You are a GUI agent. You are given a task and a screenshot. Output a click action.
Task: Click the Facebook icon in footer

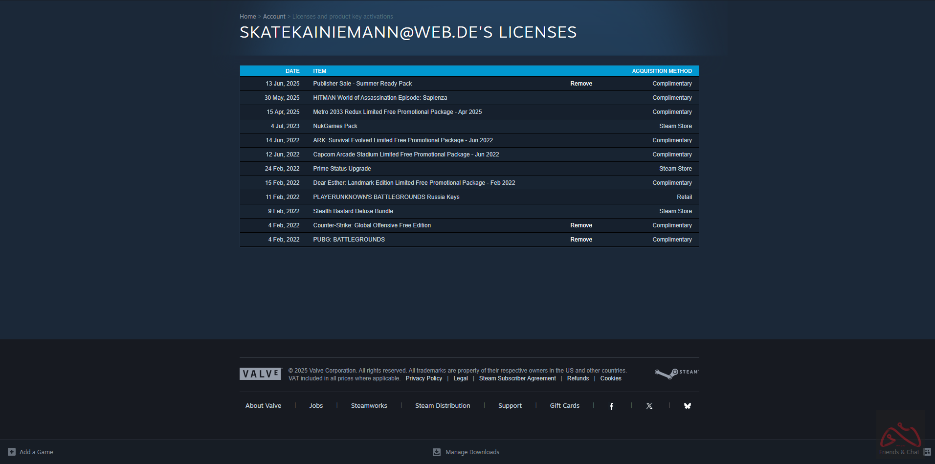pos(611,406)
